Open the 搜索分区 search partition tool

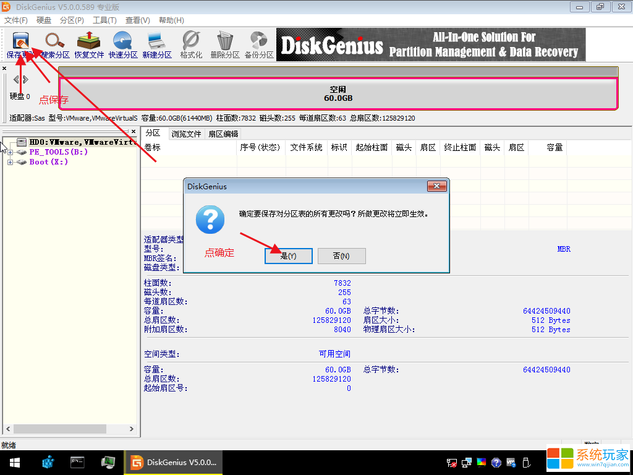(x=55, y=45)
